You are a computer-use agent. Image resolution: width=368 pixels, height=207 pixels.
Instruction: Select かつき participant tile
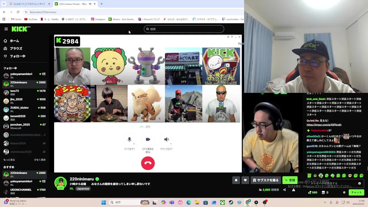tap(72, 66)
